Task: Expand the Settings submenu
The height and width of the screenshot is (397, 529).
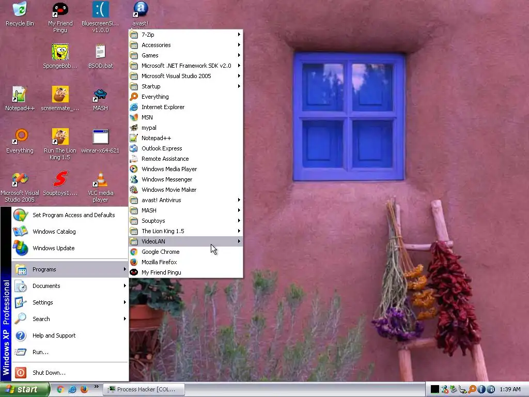Action: [70, 302]
